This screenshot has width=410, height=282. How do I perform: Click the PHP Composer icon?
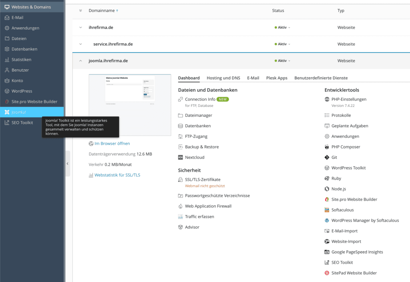point(327,147)
